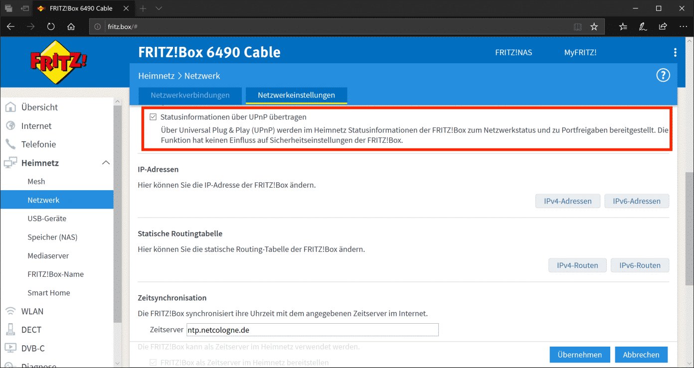Collapse the Heimnetz menu chevron
The height and width of the screenshot is (368, 694).
[x=106, y=163]
